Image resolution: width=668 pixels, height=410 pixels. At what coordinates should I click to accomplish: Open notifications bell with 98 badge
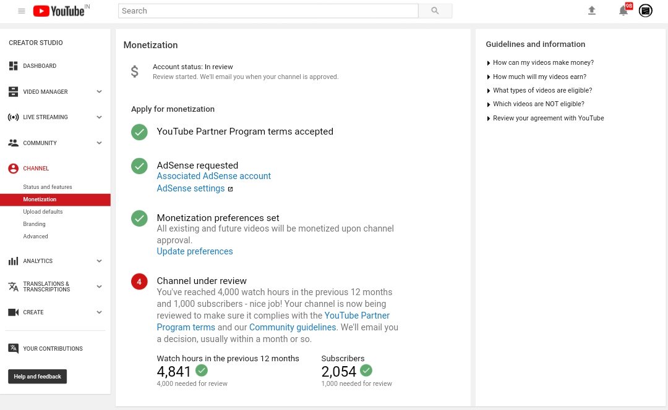624,9
